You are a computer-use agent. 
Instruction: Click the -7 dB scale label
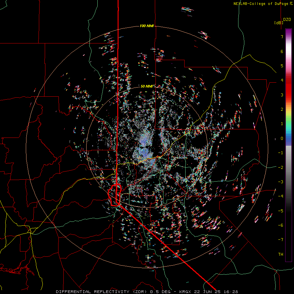pyautogui.click(x=281, y=240)
